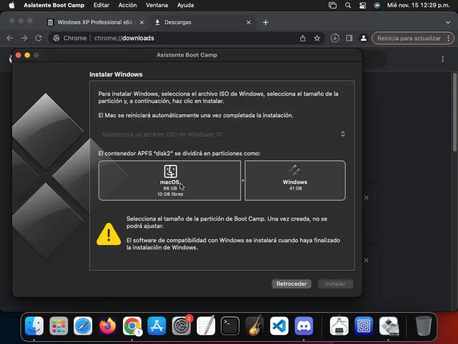Click the Retroceder button
Image resolution: width=458 pixels, height=344 pixels.
point(291,284)
